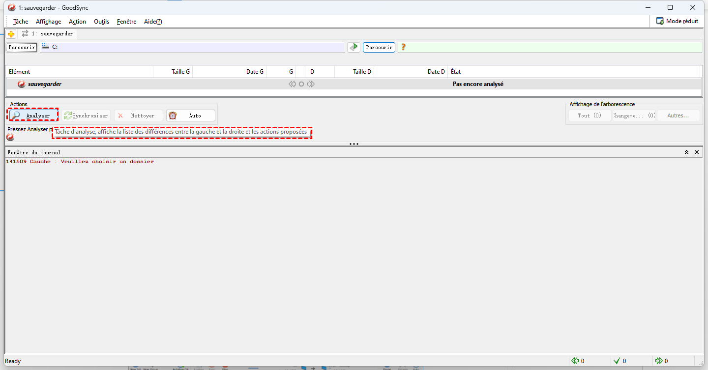Click the Date G column header

[x=230, y=72]
